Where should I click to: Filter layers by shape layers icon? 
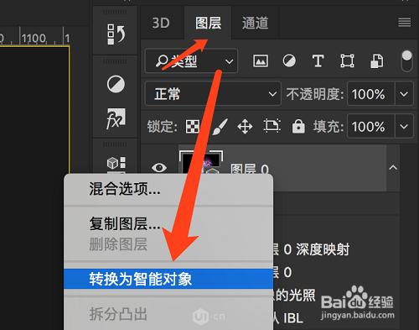pyautogui.click(x=347, y=60)
